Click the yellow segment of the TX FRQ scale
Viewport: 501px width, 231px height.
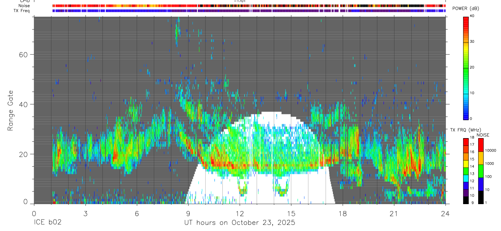pyautogui.click(x=466, y=165)
